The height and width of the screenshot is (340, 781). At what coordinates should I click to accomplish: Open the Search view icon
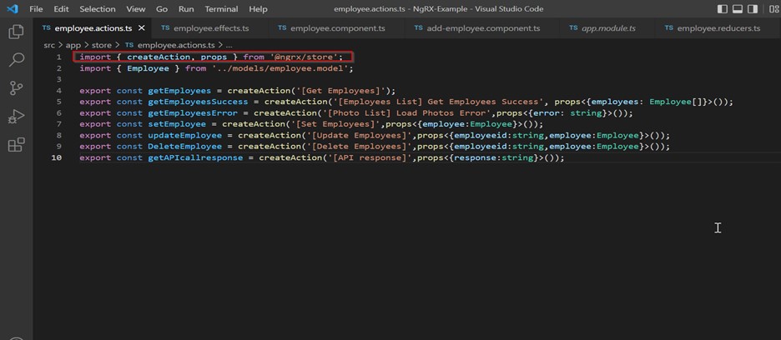pyautogui.click(x=16, y=60)
